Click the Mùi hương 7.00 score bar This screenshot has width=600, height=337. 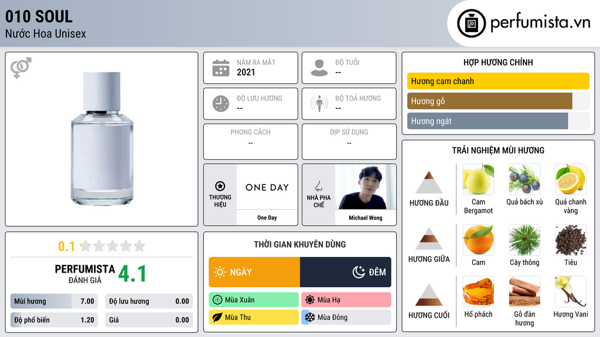click(x=54, y=301)
